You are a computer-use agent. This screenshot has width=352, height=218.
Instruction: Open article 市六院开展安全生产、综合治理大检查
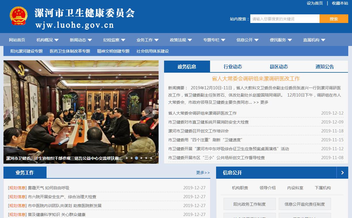pos(62,197)
